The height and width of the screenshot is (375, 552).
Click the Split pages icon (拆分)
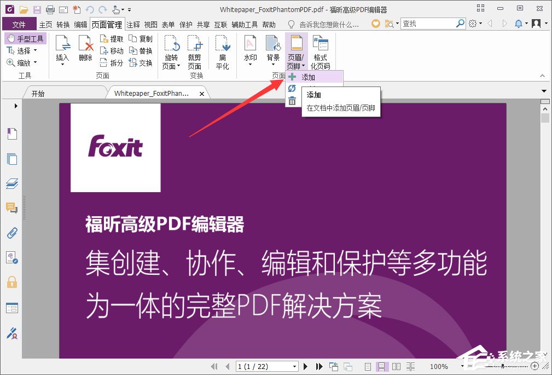tap(112, 62)
